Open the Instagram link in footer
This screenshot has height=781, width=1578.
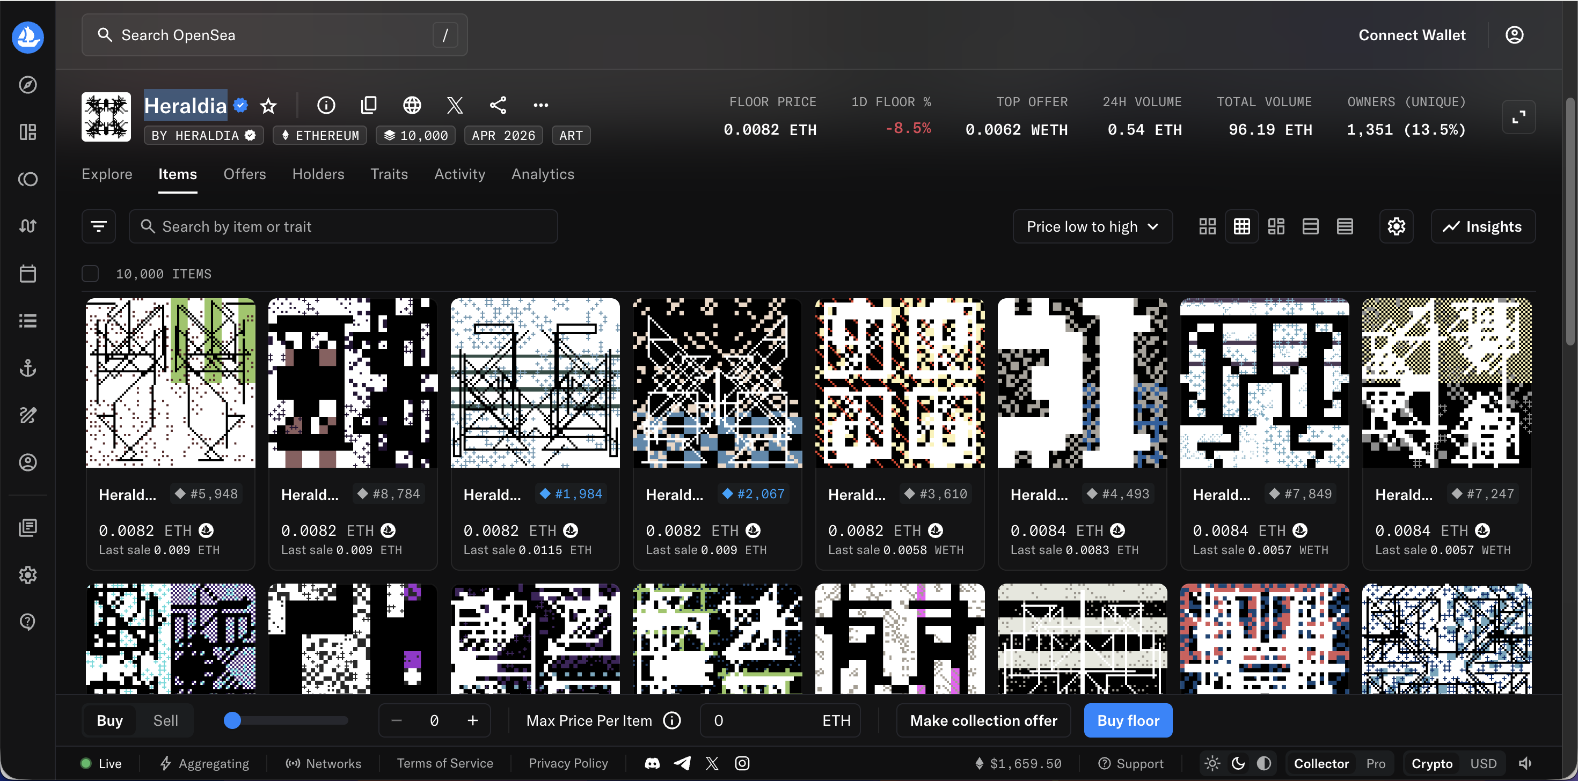pos(742,763)
